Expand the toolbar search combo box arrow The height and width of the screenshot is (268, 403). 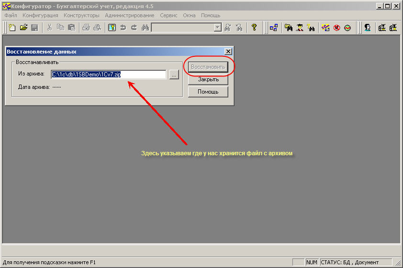point(218,27)
